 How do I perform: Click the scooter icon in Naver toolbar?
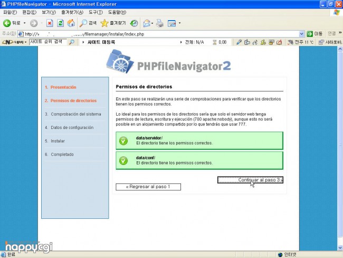click(255, 42)
